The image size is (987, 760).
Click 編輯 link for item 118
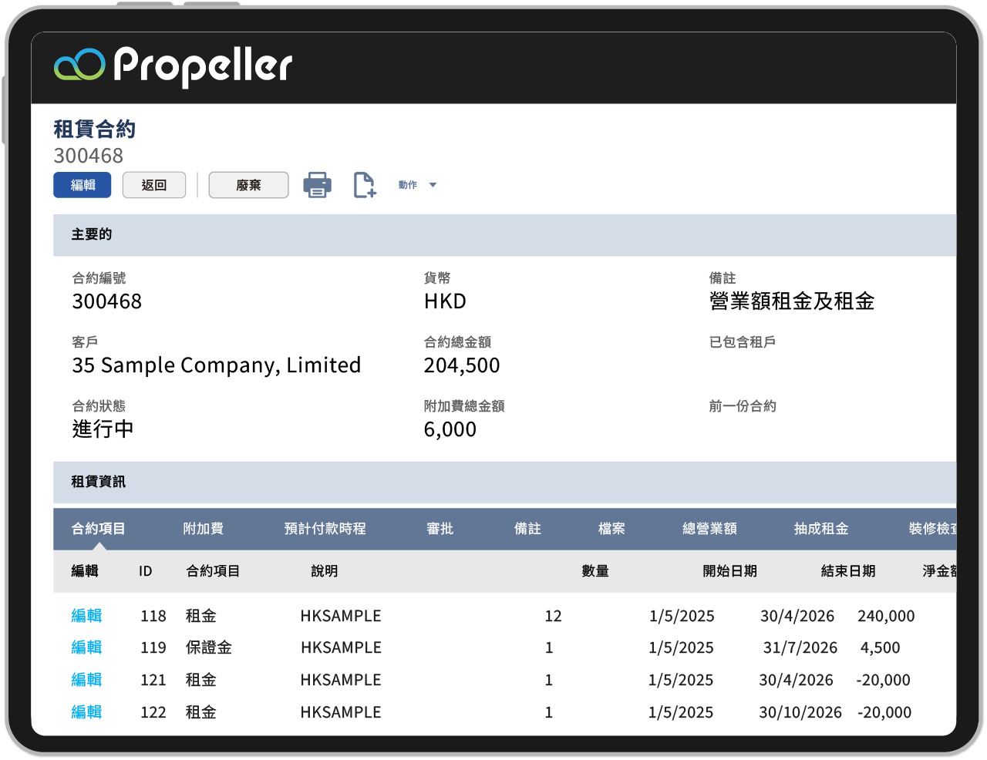(86, 616)
